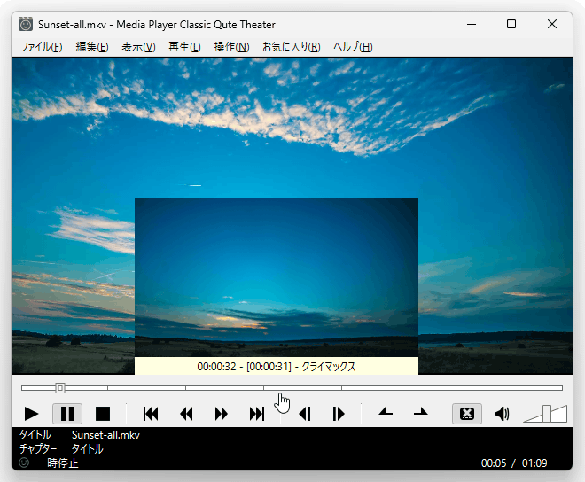Adjust the volume slider handle
The width and height of the screenshot is (585, 482).
(547, 414)
